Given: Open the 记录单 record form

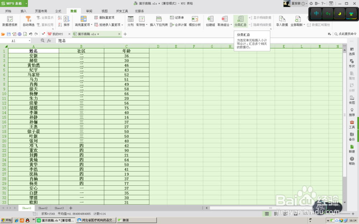Looking at the screenshot, I should [x=177, y=18].
